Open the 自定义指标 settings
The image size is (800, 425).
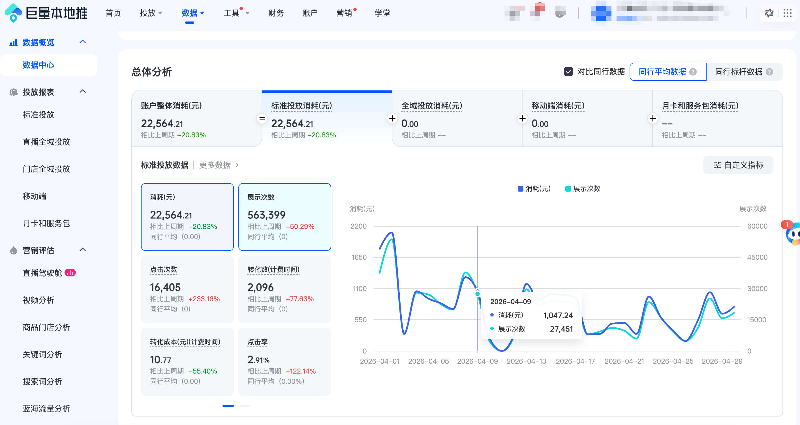coord(738,165)
